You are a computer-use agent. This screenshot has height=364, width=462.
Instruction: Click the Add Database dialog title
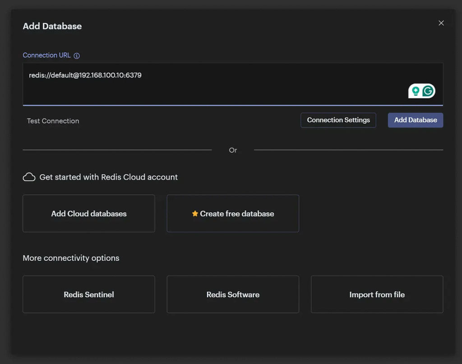tap(52, 26)
